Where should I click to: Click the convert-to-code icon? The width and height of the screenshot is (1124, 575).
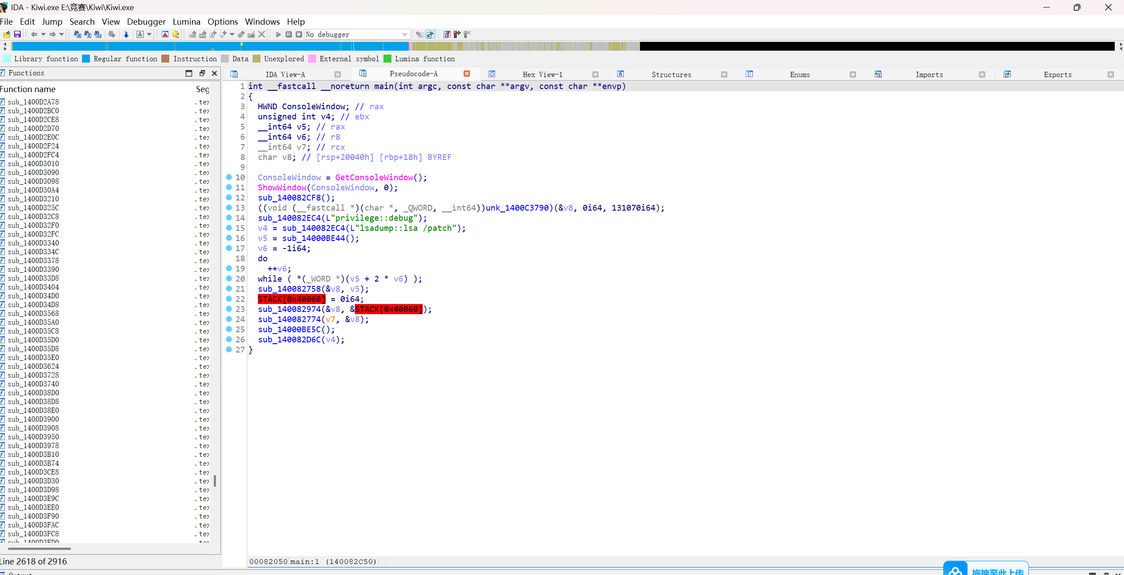point(193,34)
